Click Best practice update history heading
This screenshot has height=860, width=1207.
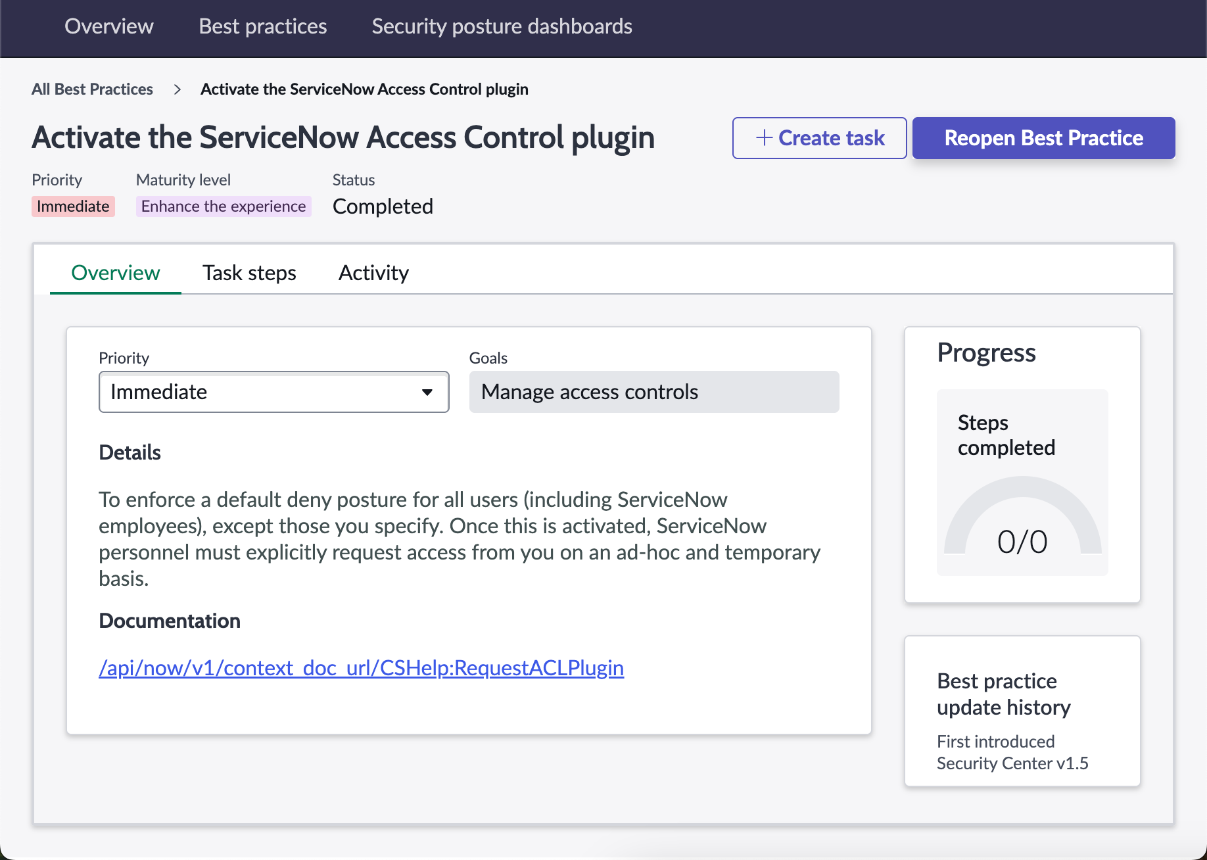tap(1004, 694)
